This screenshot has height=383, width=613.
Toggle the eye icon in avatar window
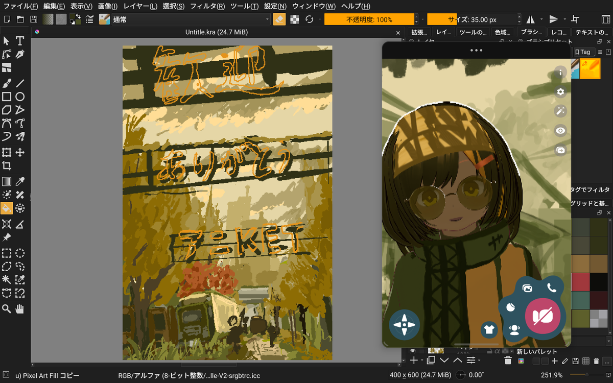pyautogui.click(x=560, y=131)
